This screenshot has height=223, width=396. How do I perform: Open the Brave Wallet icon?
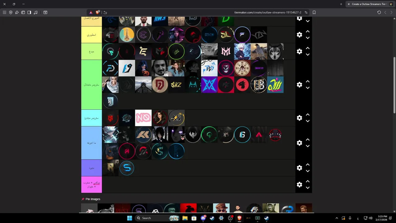click(x=23, y=12)
